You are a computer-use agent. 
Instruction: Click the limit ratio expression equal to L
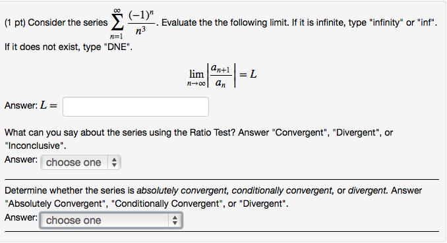click(x=222, y=75)
